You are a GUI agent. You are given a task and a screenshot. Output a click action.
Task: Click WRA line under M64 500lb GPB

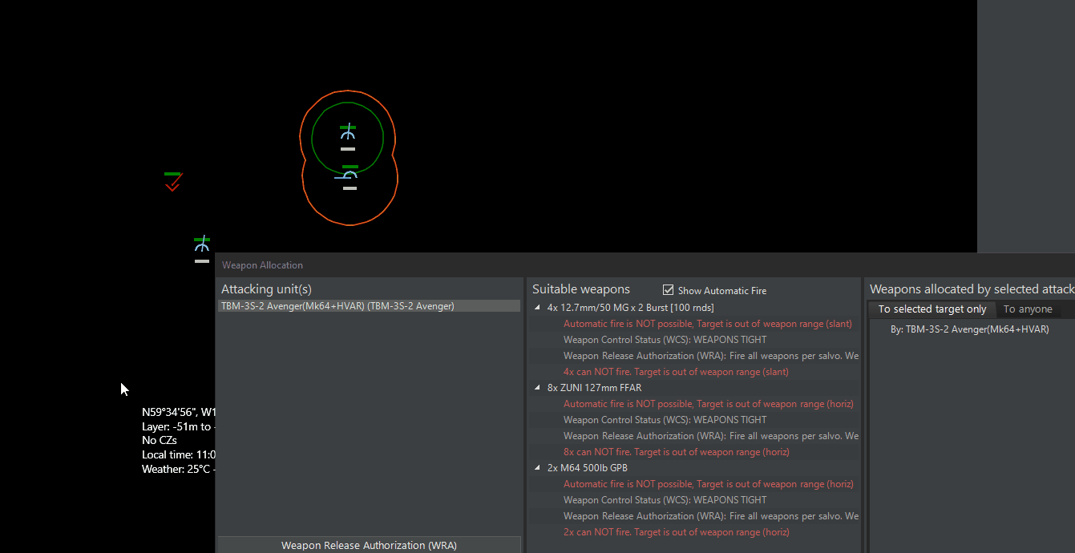point(711,516)
